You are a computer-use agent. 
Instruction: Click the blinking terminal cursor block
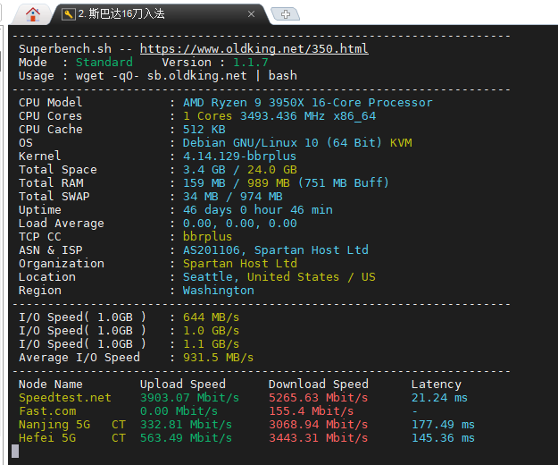coord(15,452)
